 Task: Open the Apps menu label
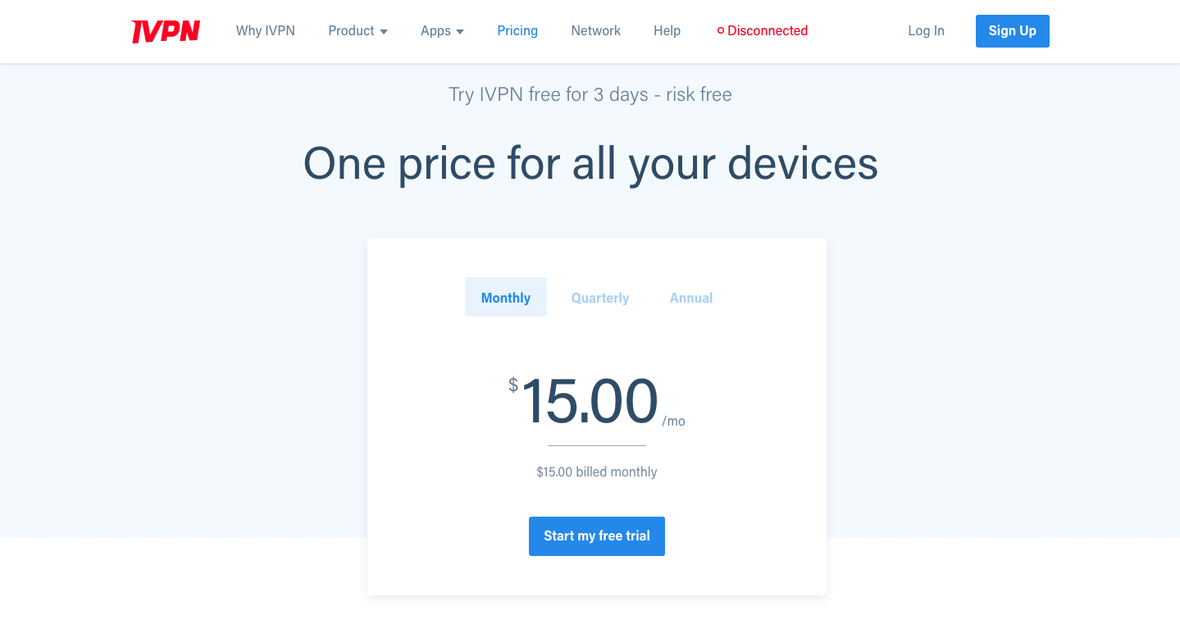pos(435,30)
